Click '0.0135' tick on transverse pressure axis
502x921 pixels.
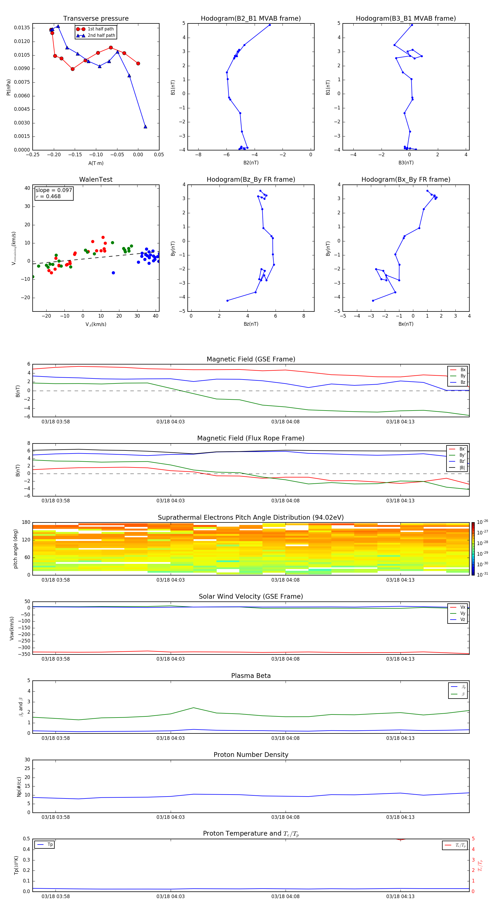22,28
